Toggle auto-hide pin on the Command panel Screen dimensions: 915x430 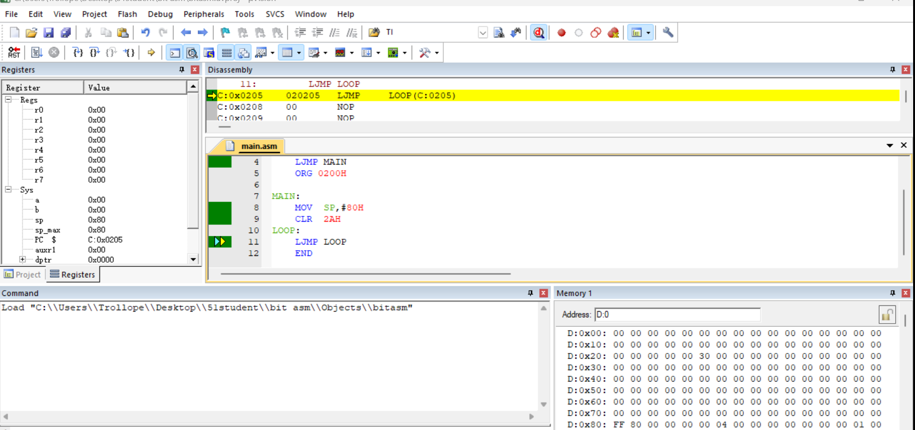click(530, 293)
